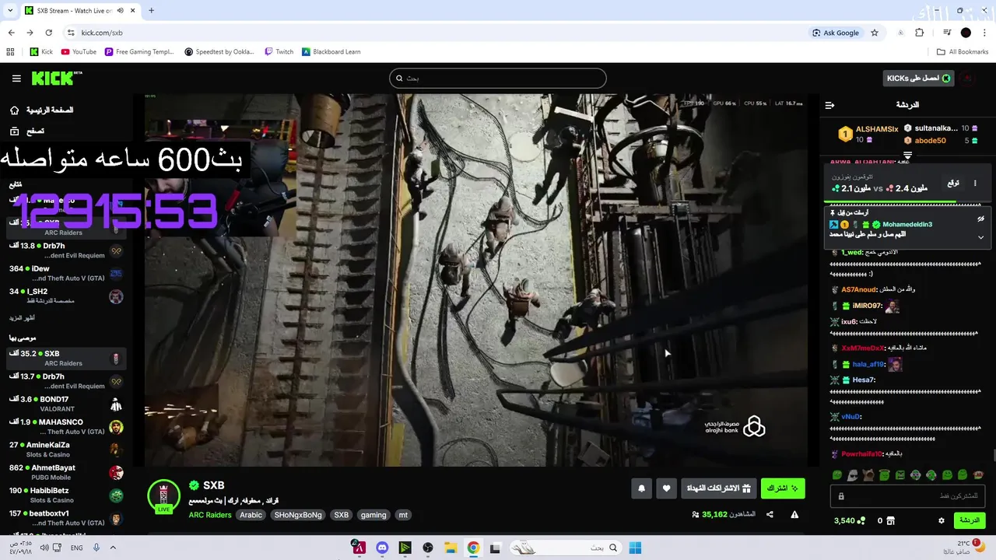Open chat settings gear icon
The width and height of the screenshot is (996, 560).
coord(942,520)
